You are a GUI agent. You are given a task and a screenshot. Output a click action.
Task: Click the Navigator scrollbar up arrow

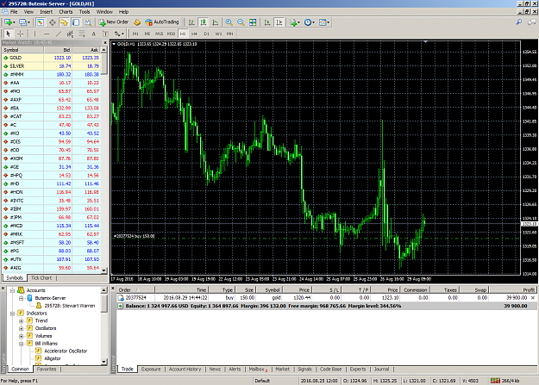click(x=103, y=290)
